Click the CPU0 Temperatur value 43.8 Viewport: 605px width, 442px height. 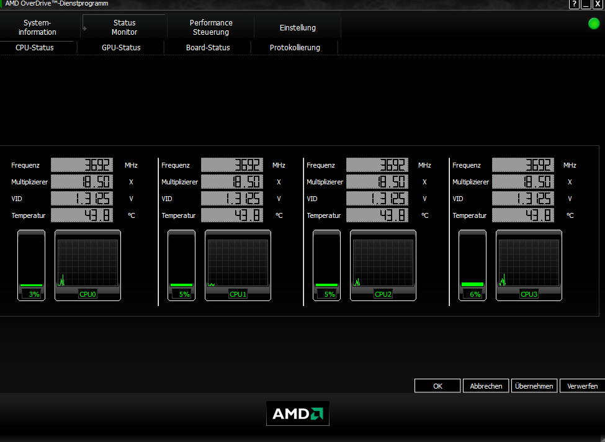coord(82,215)
